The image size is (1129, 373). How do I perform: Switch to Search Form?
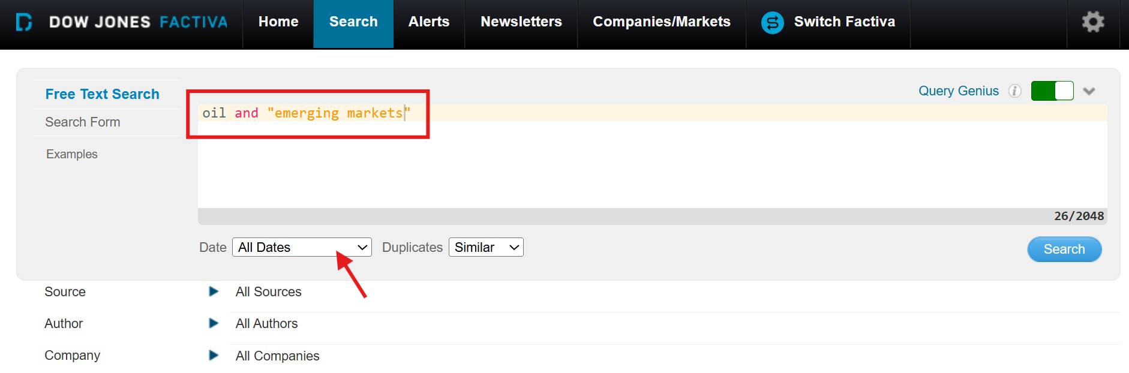pos(83,122)
